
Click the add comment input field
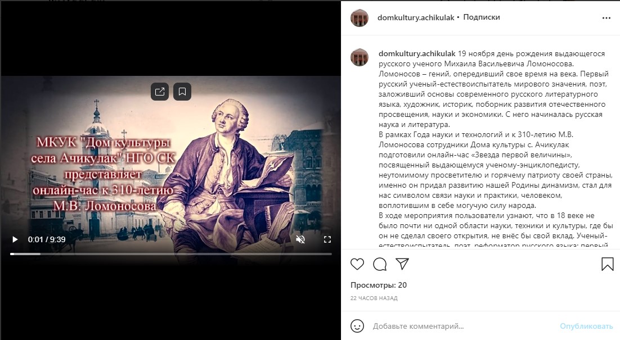464,326
